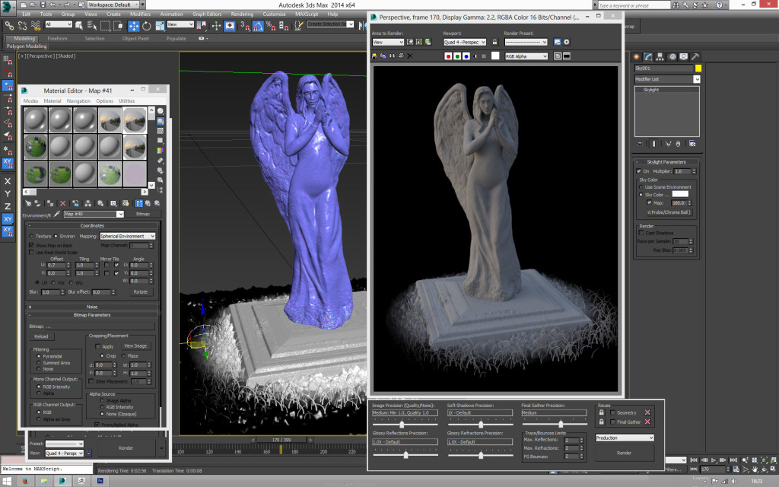
Task: Toggle Skylight Map checkbox
Action: [650, 202]
